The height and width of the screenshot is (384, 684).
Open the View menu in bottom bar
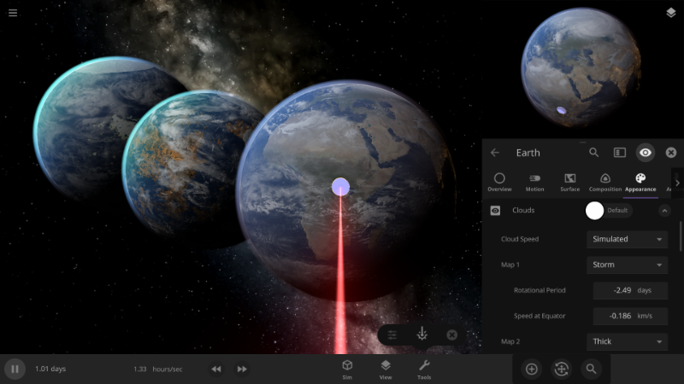[x=386, y=369]
